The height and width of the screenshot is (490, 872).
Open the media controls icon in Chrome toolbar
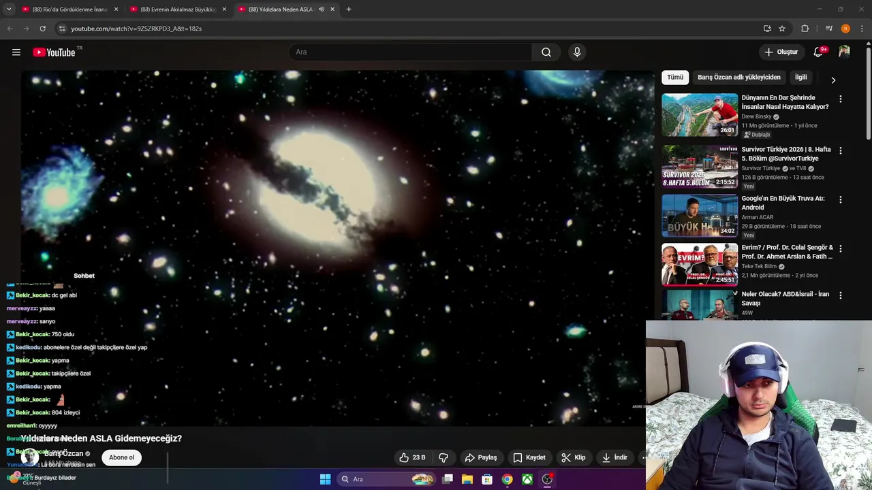click(829, 29)
